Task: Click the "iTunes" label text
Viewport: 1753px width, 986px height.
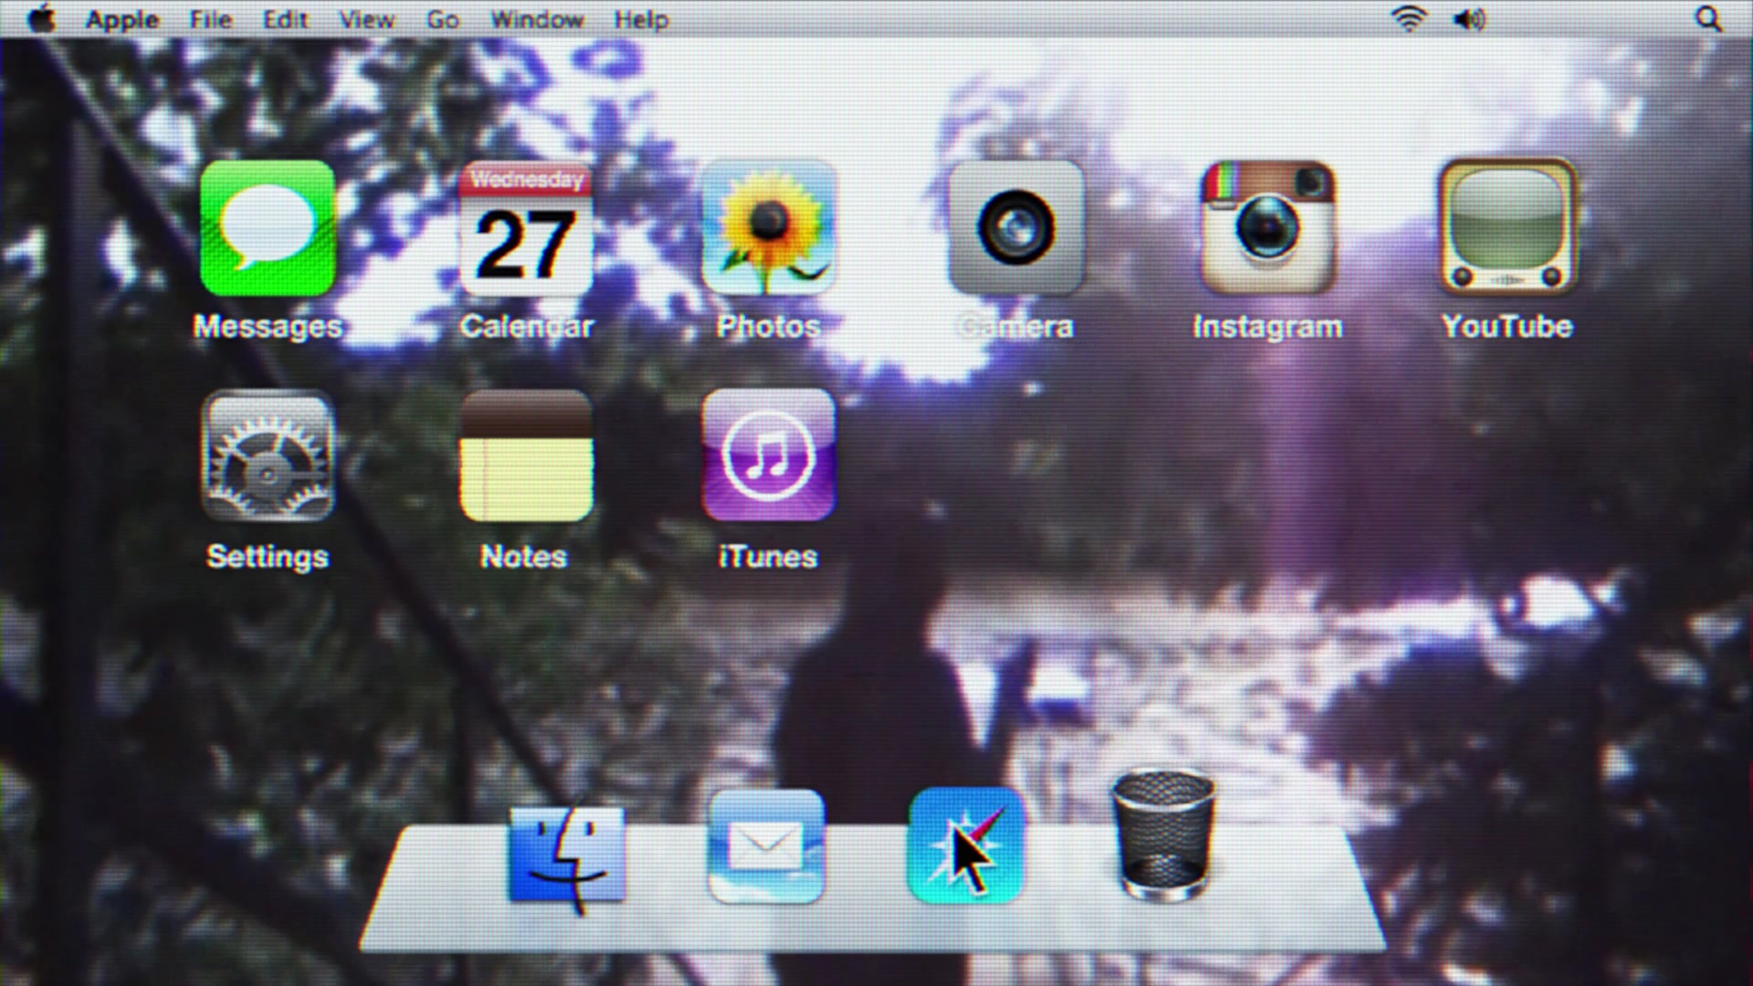Action: click(x=768, y=557)
